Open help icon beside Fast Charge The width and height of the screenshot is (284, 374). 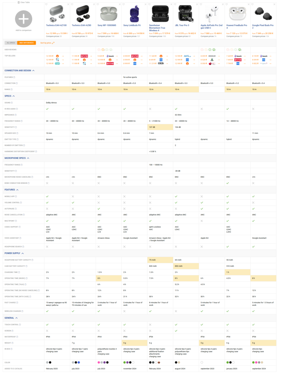(17, 303)
